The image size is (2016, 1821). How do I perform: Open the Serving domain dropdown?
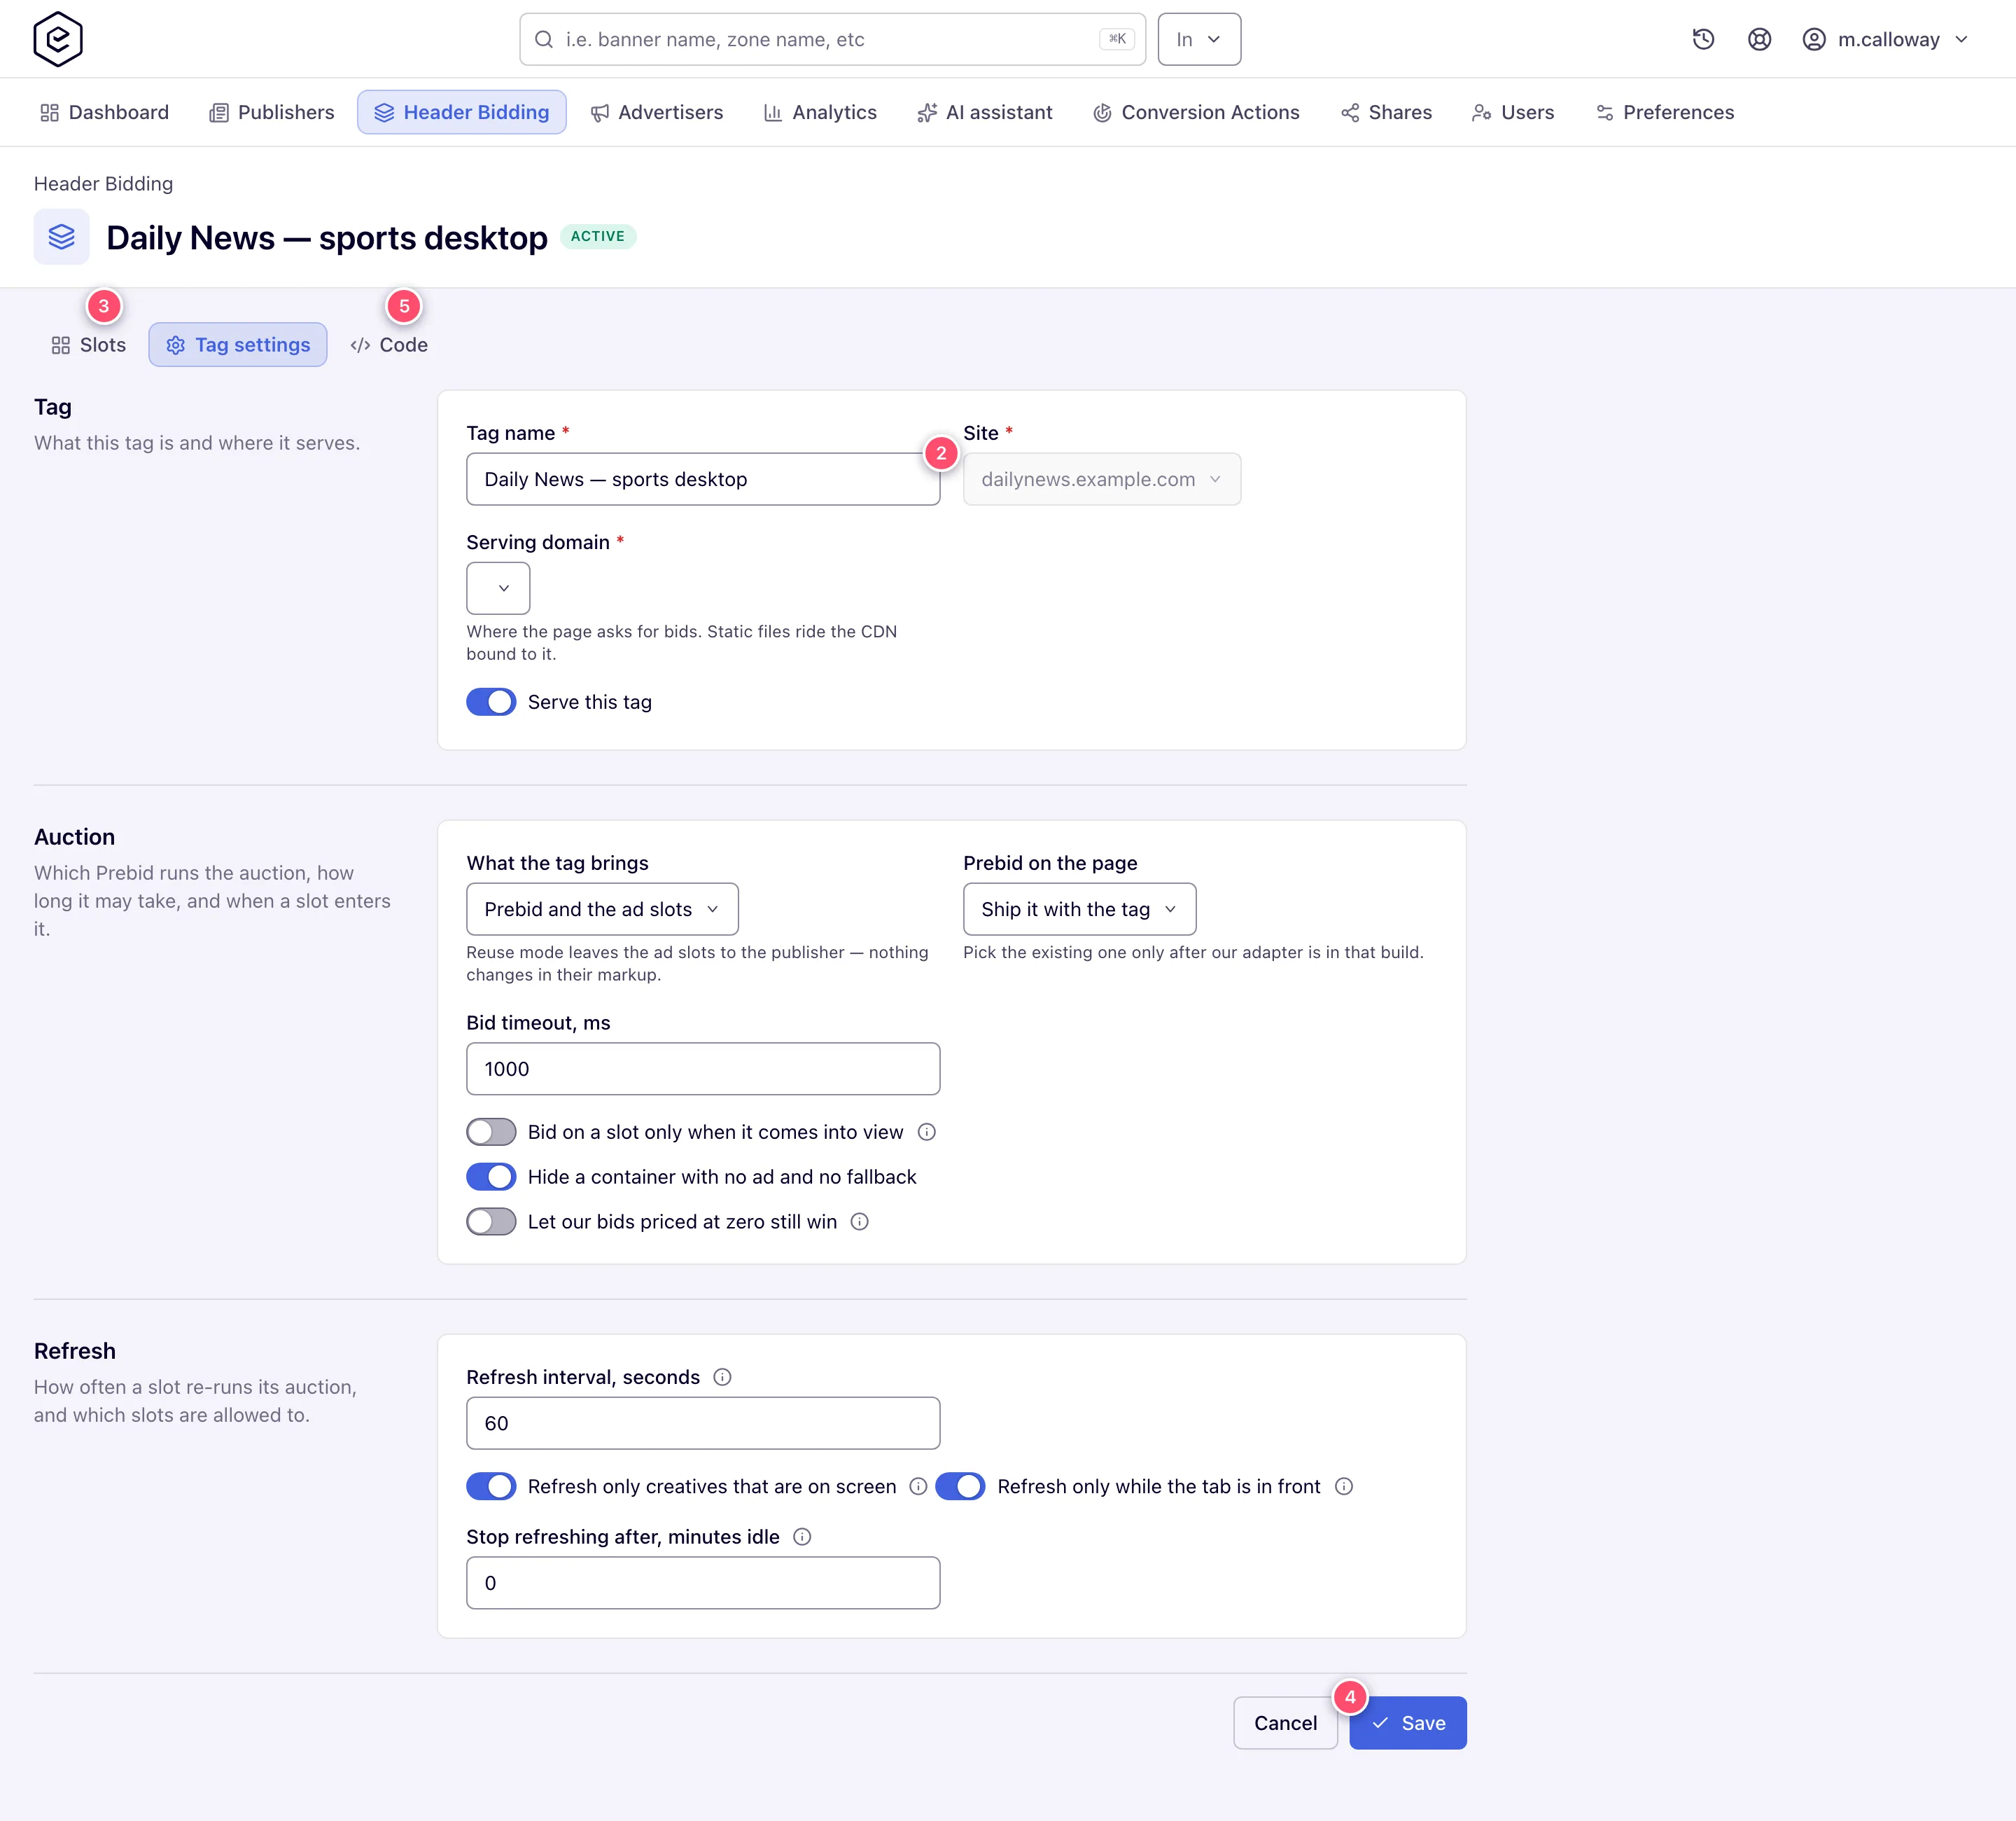(498, 588)
